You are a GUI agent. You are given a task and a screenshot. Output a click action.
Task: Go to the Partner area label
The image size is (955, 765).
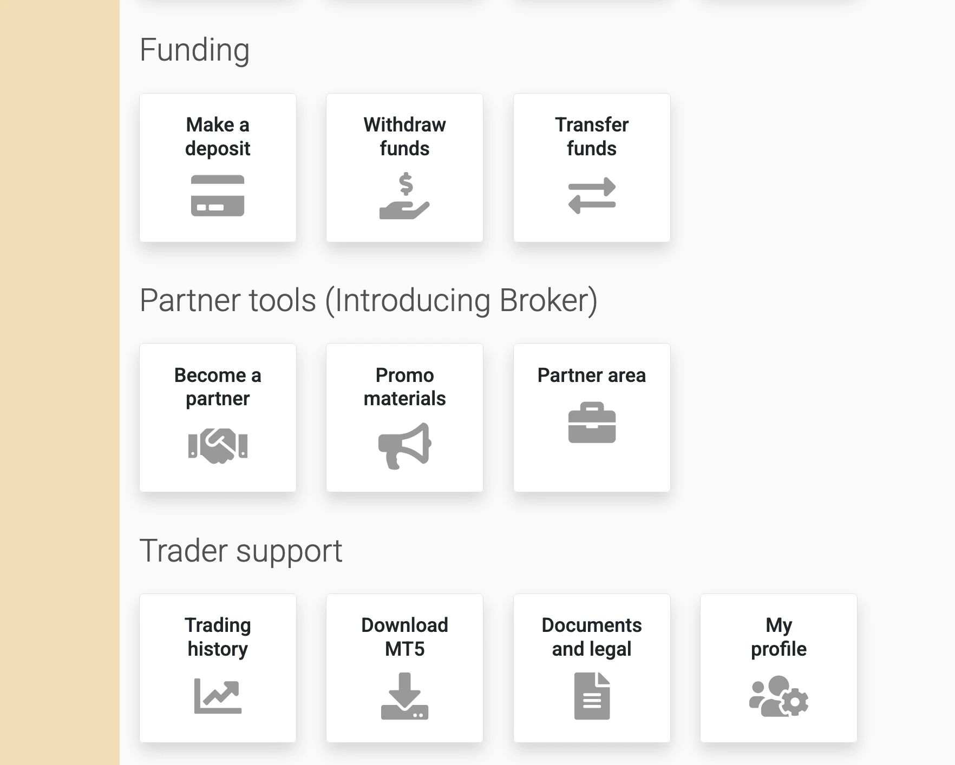click(592, 375)
